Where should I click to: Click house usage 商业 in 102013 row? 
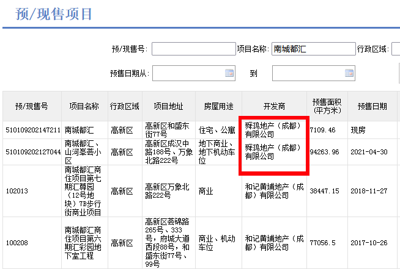206,191
